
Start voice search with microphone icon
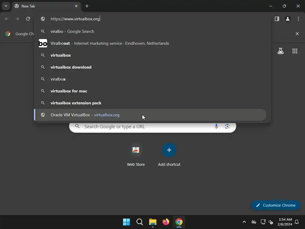[x=216, y=126]
